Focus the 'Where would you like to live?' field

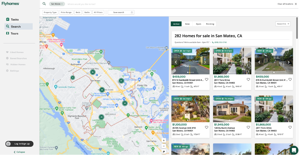[x=81, y=4]
